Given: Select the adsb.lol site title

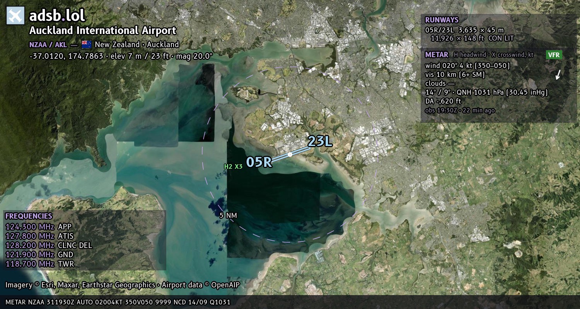Looking at the screenshot, I should tap(57, 16).
